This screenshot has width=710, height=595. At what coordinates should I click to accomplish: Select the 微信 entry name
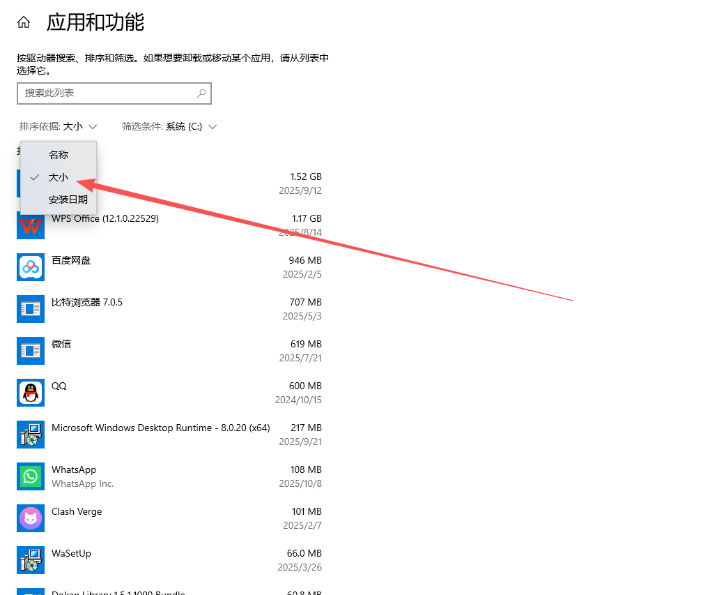pos(61,344)
